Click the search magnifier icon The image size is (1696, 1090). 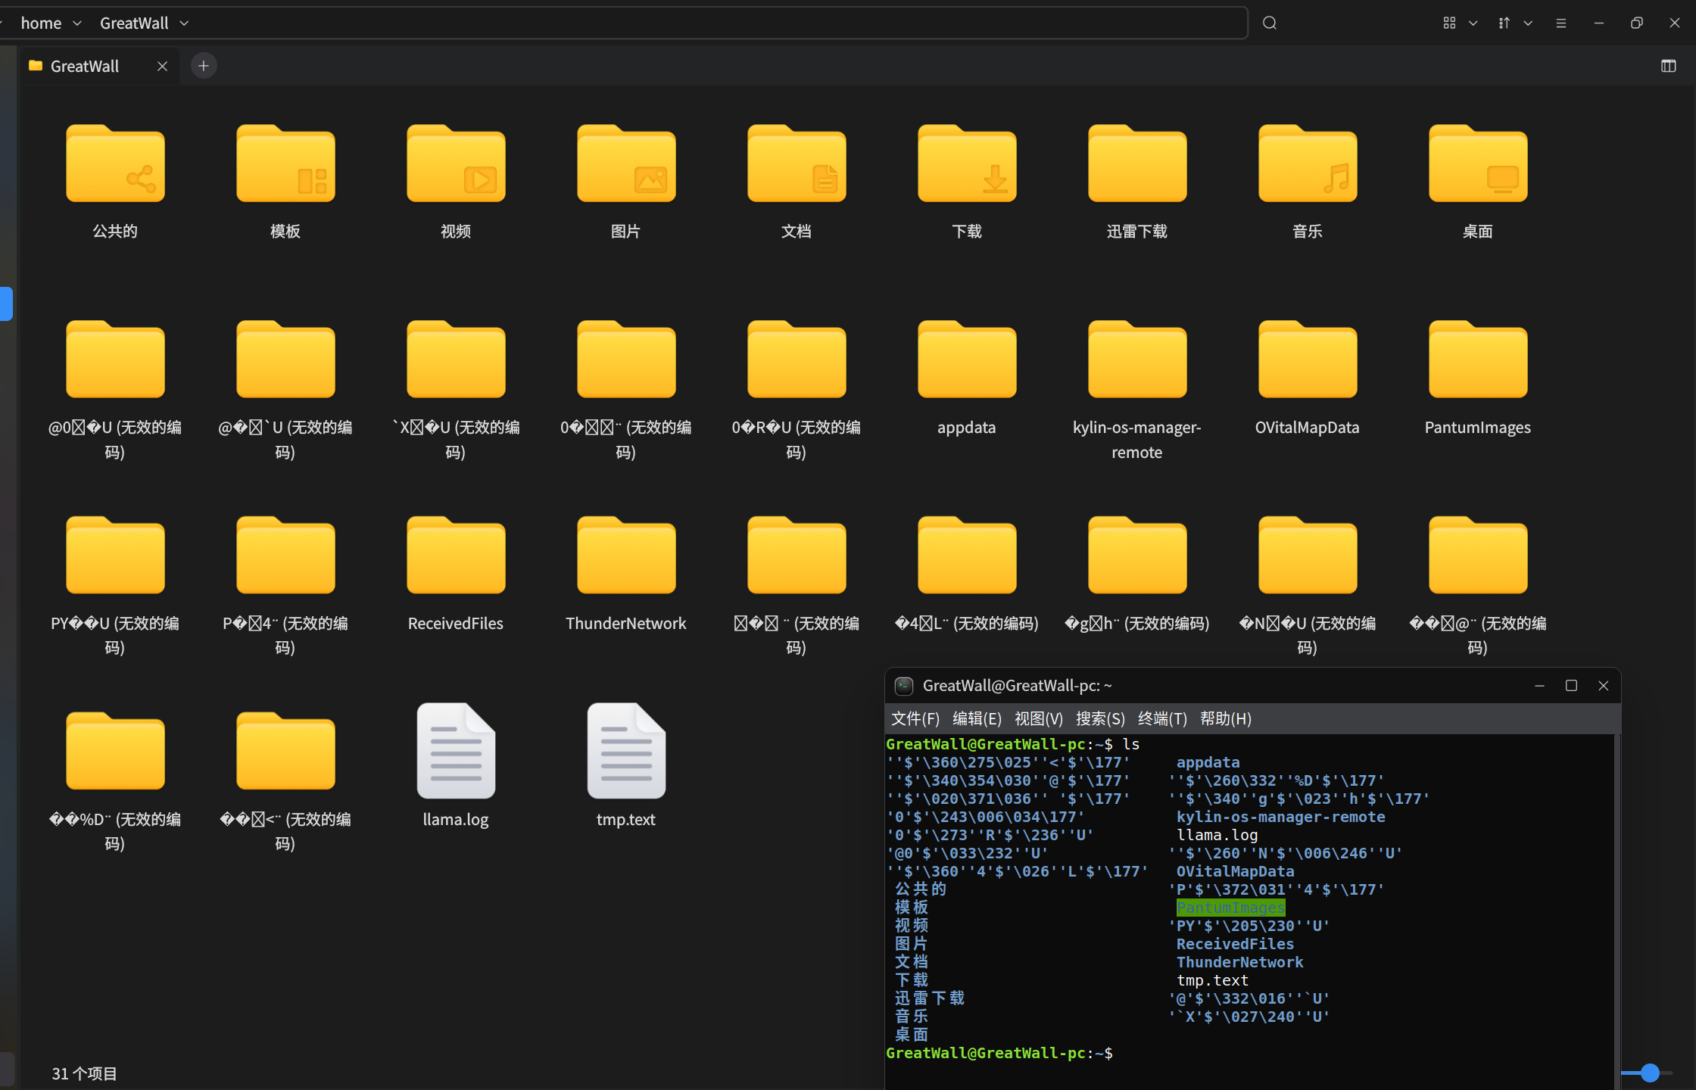coord(1270,23)
